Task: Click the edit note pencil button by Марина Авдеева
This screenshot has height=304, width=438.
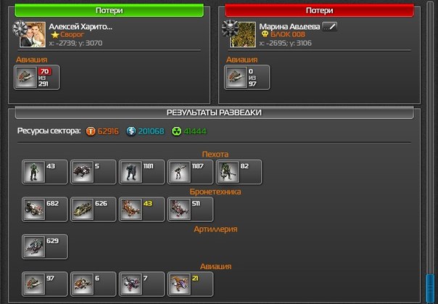Action: (330, 27)
